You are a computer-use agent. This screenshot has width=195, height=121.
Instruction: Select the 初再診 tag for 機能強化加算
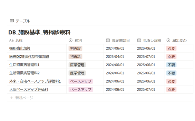coord(75,48)
